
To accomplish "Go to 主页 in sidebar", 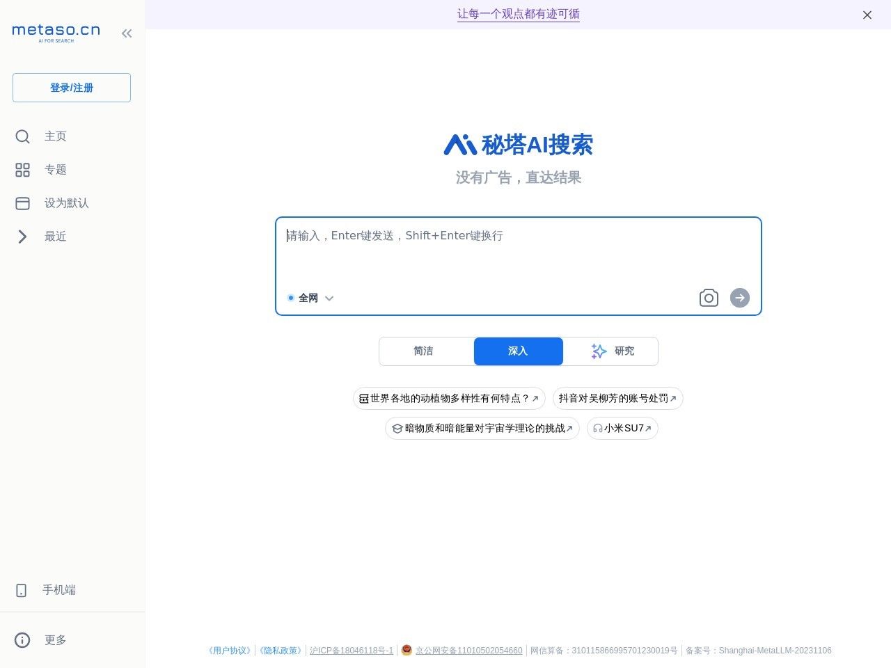I will [56, 136].
